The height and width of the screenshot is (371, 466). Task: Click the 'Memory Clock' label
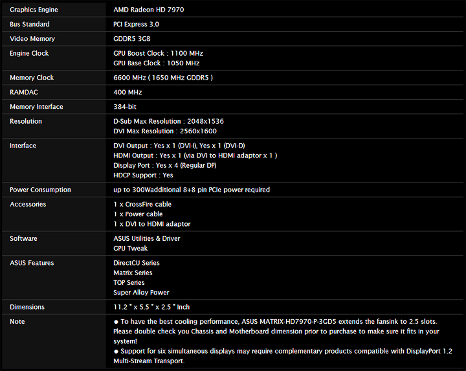click(x=32, y=78)
